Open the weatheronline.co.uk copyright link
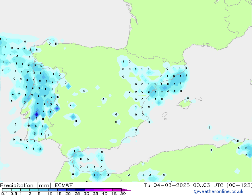 click(x=219, y=191)
